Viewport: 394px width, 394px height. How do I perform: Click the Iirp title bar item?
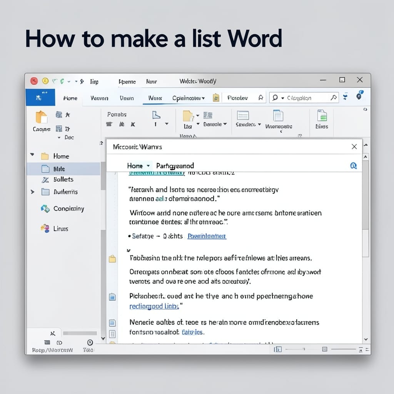[94, 82]
